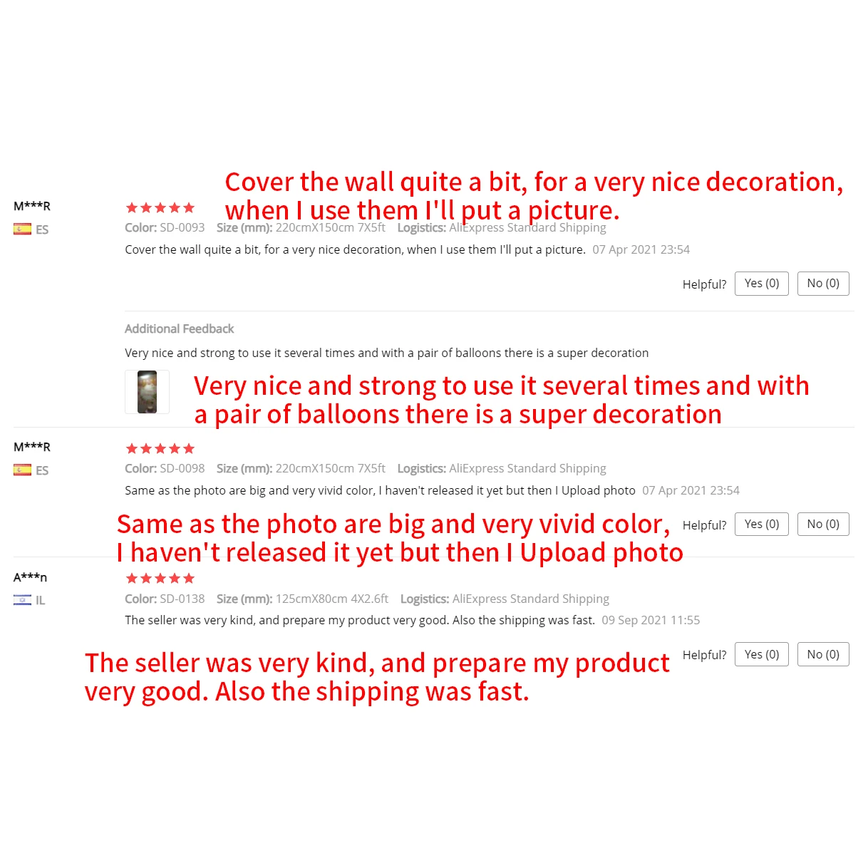868x868 pixels.
Task: Click Yes (0) on first M***R review
Action: click(762, 284)
